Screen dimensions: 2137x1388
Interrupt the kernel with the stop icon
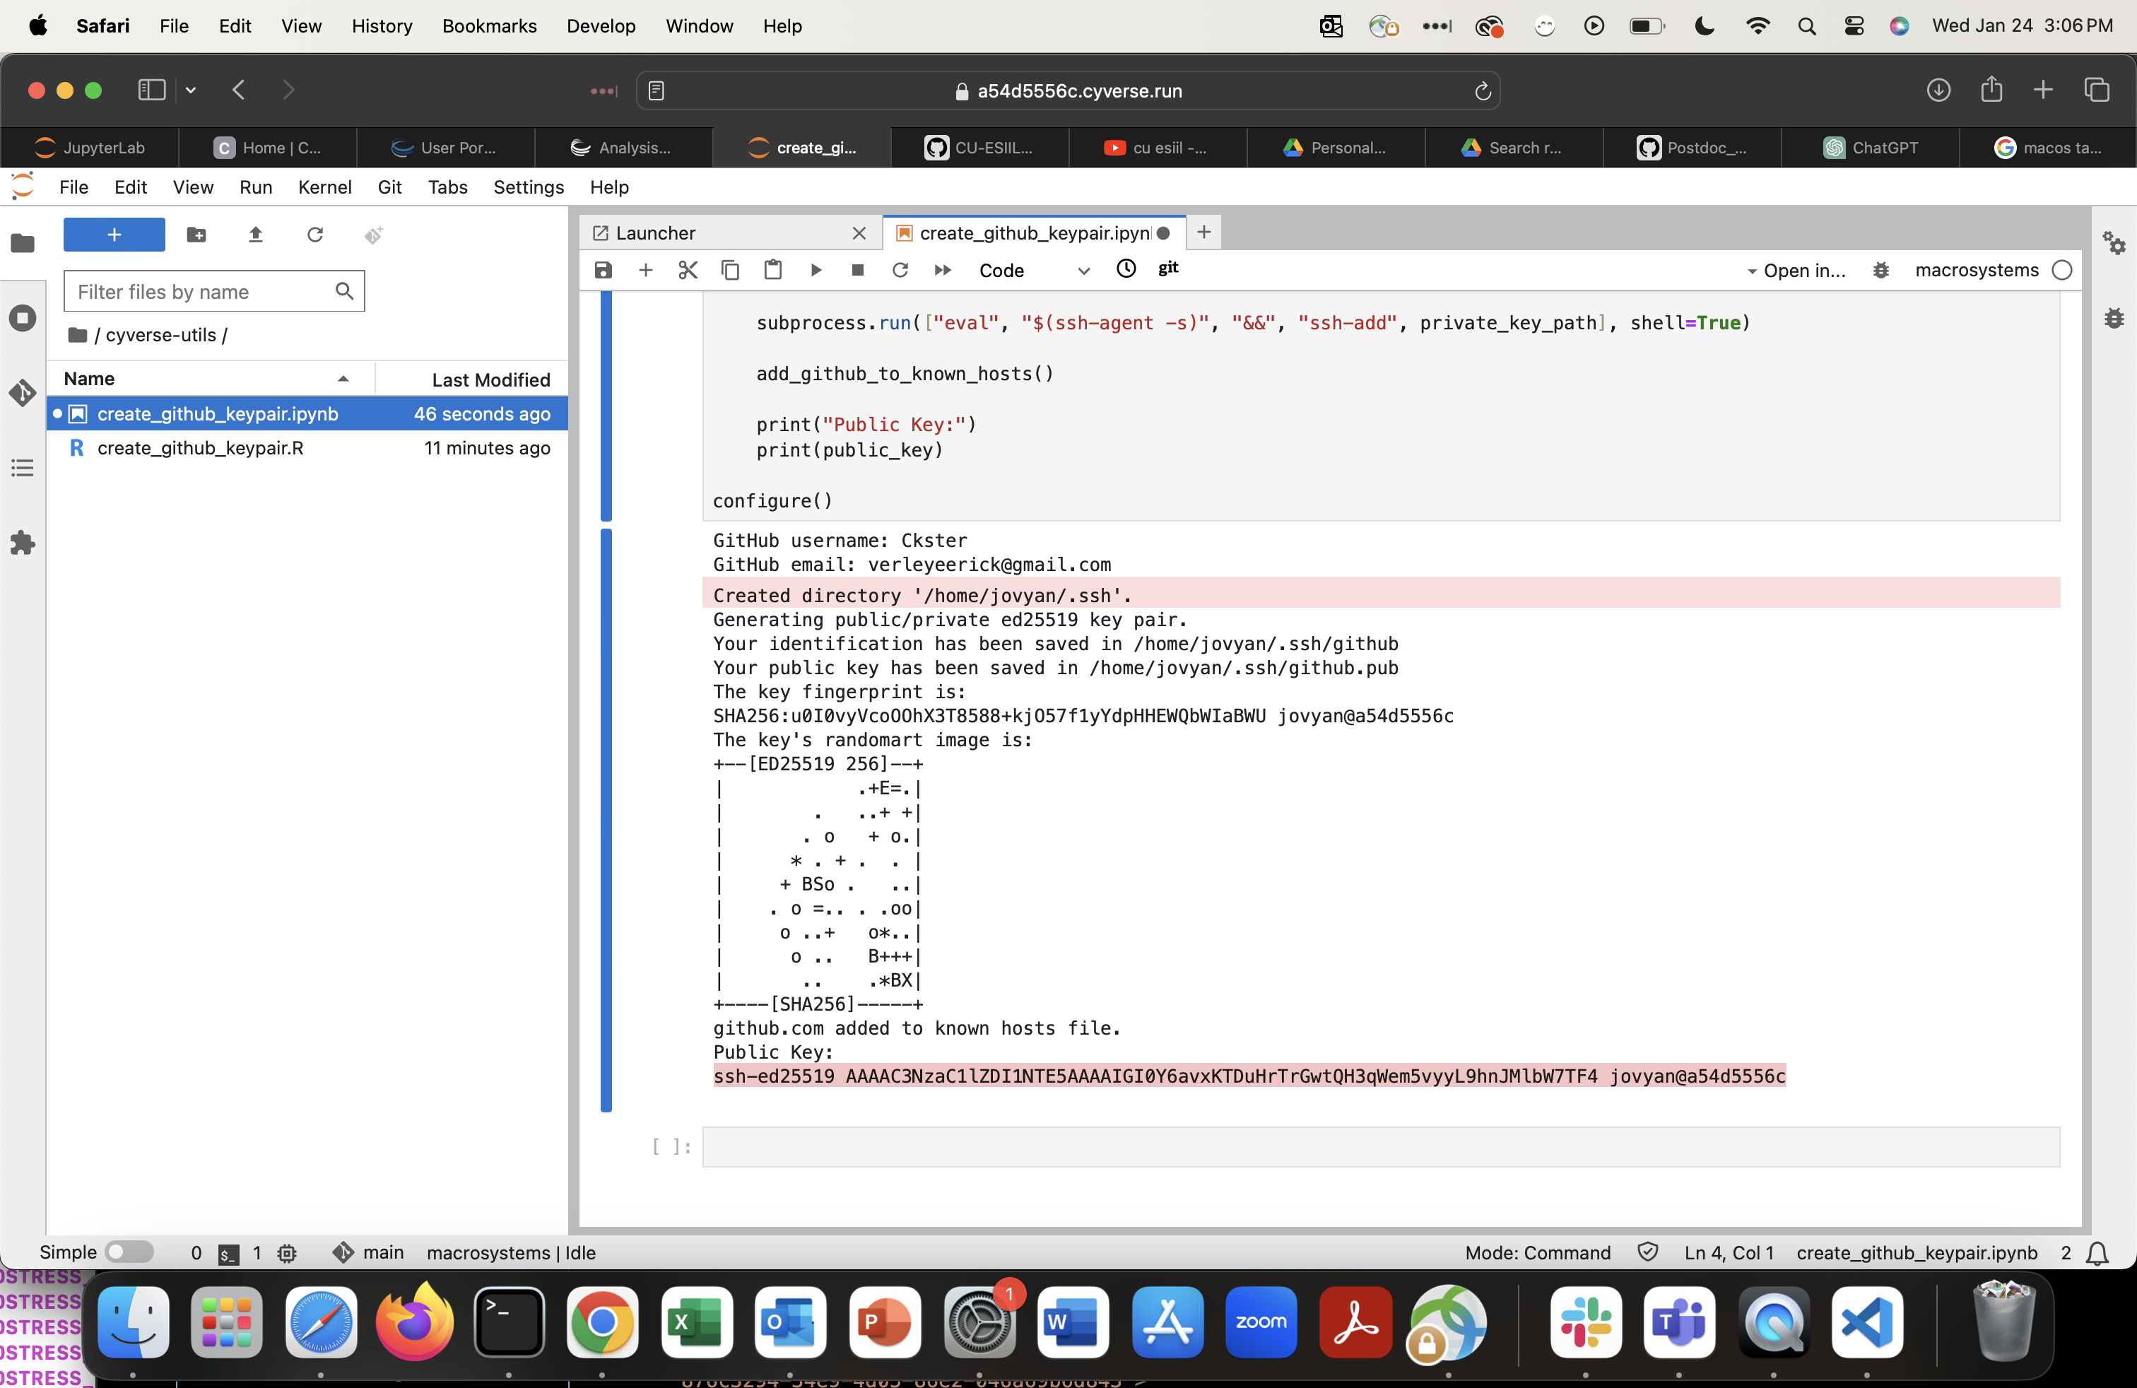click(857, 270)
